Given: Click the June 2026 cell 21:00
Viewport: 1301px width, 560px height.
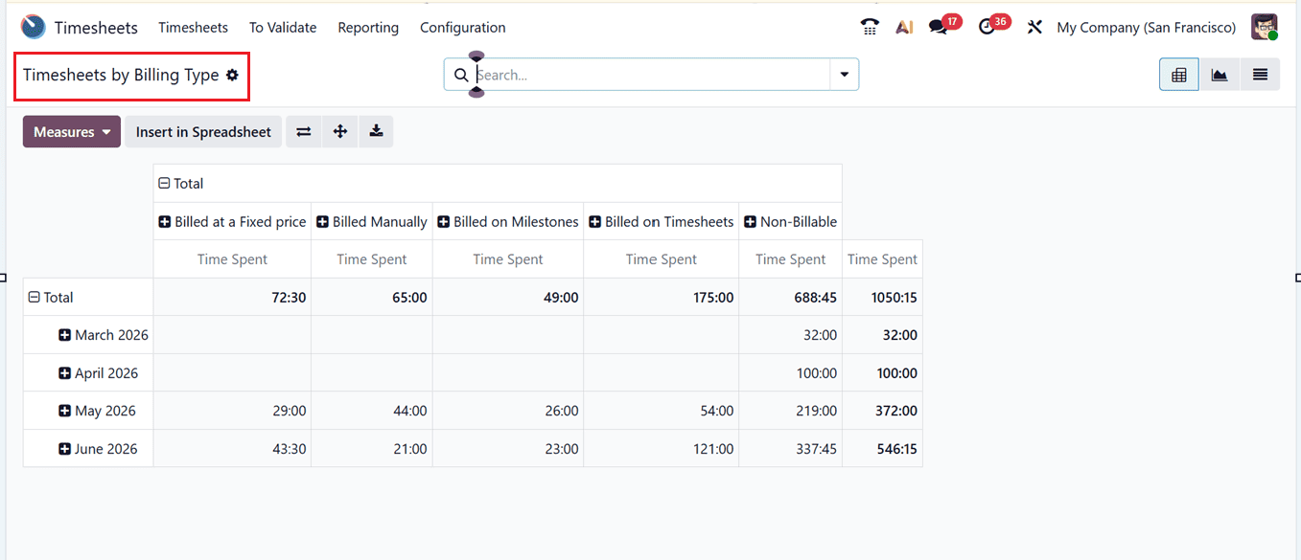Looking at the screenshot, I should point(372,449).
